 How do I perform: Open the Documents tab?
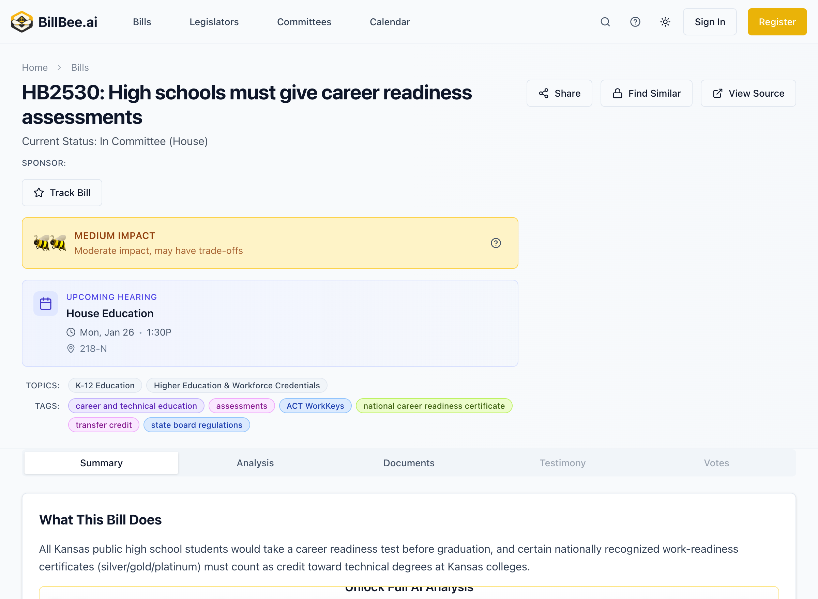point(409,463)
